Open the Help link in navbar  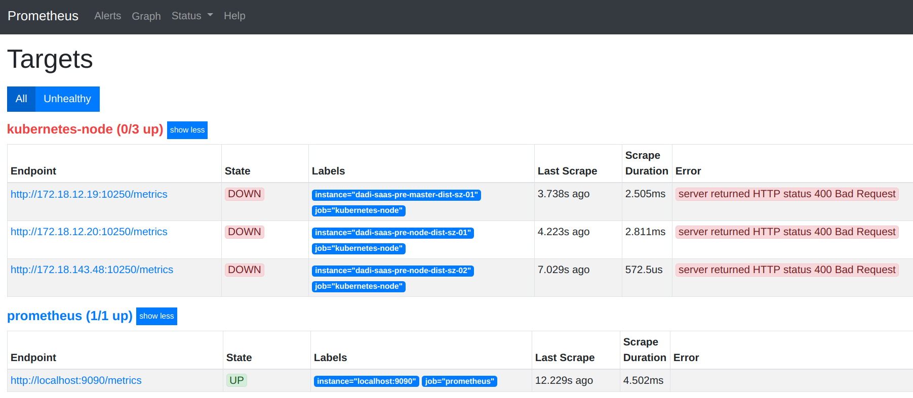click(234, 16)
